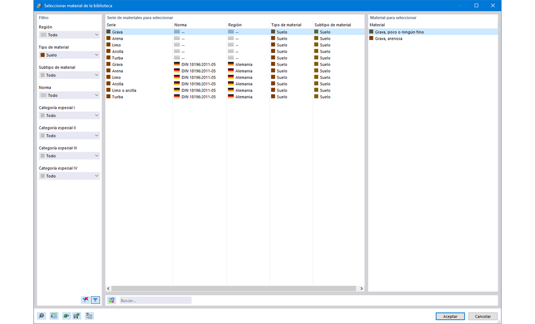Select the Limo o arcilla series row
Viewport: 535px width, 324px height.
235,90
